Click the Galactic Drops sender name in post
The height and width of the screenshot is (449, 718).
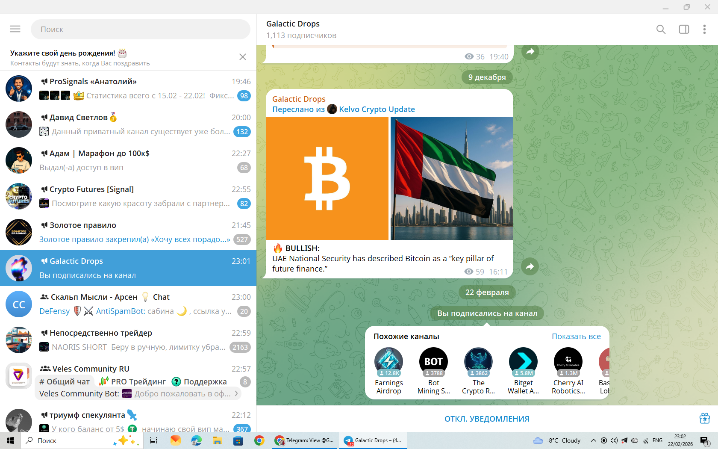pos(299,99)
